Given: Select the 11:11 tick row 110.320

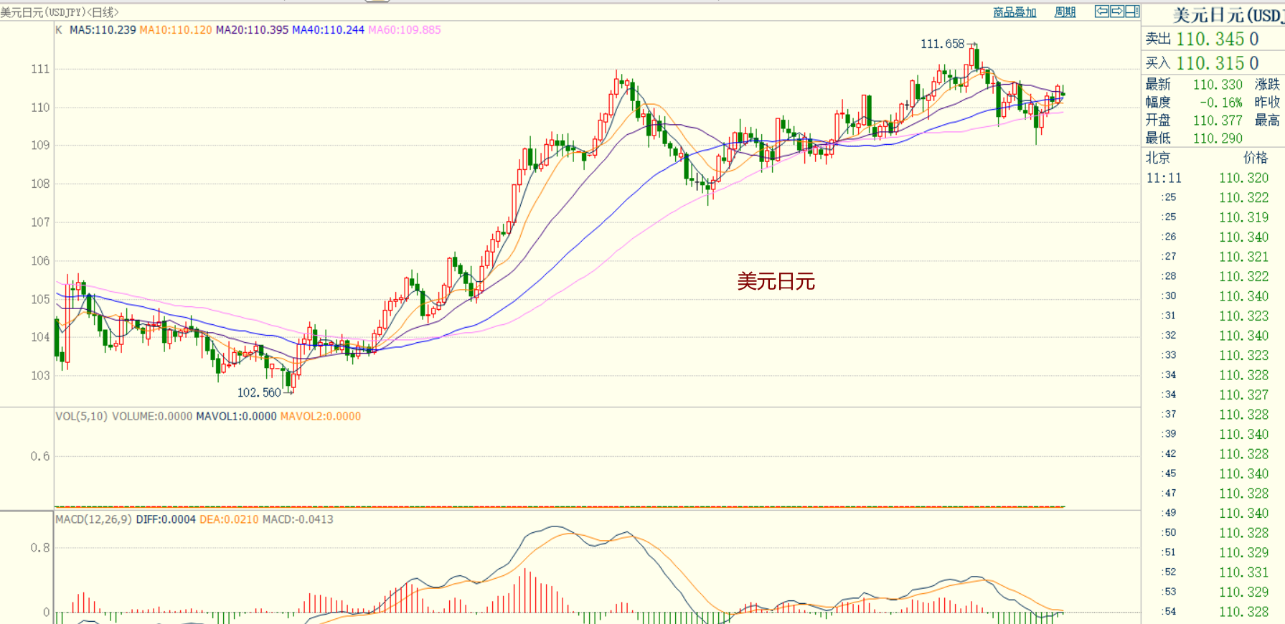Looking at the screenshot, I should coord(1207,178).
